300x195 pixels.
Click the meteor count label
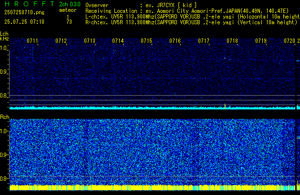[x=68, y=10]
